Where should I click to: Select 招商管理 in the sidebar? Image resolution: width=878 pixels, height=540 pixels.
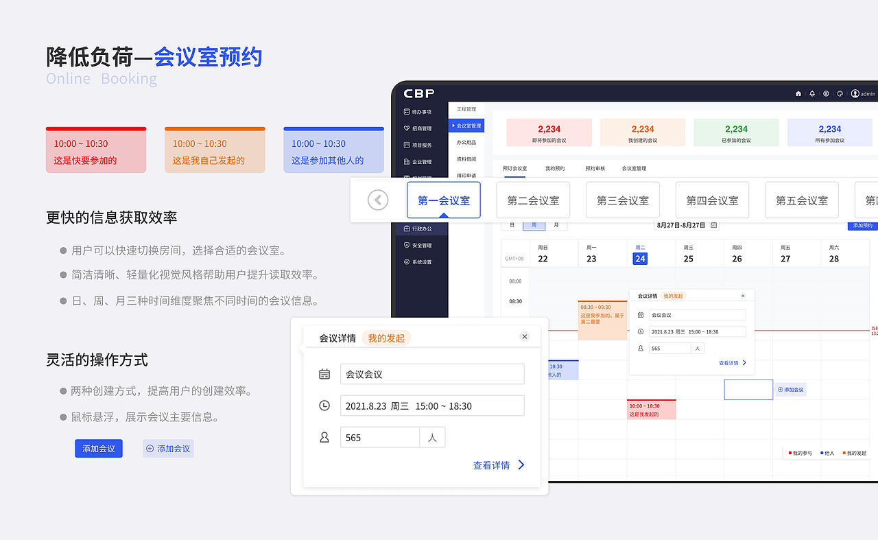pyautogui.click(x=420, y=128)
